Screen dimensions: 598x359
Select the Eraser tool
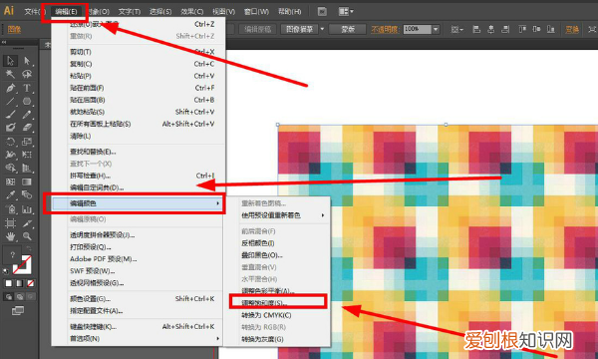click(x=27, y=128)
